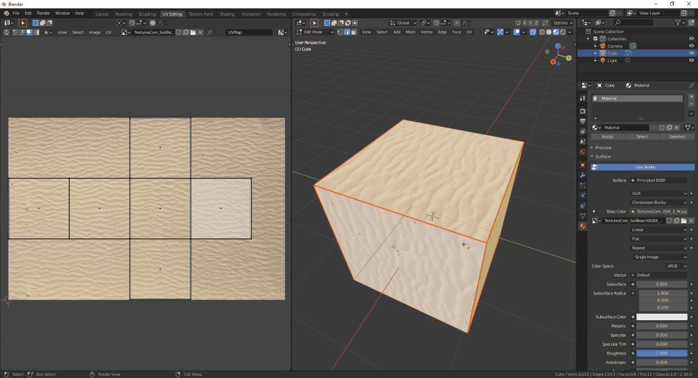Click the Assign button under Material
Viewport: 698px width, 378px height.
[607, 136]
